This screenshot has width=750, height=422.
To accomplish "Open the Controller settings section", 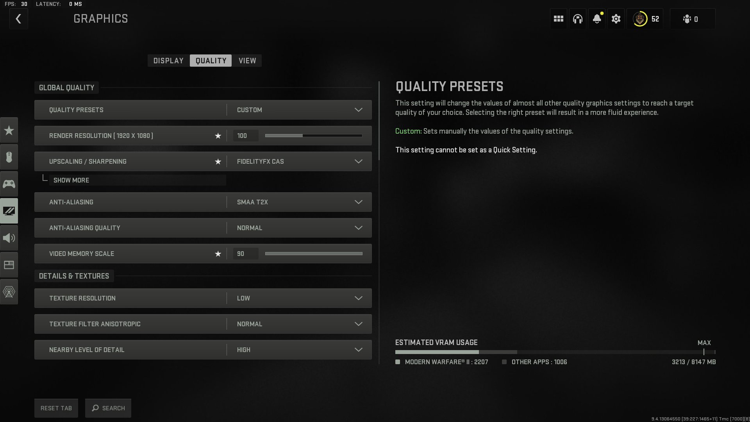I will coord(9,184).
